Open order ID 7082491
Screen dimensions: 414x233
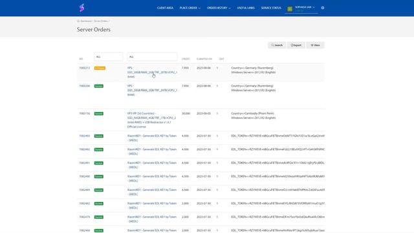click(x=85, y=162)
